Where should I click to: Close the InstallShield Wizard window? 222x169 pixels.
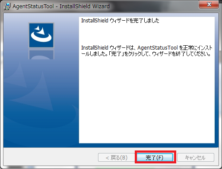click(209, 4)
